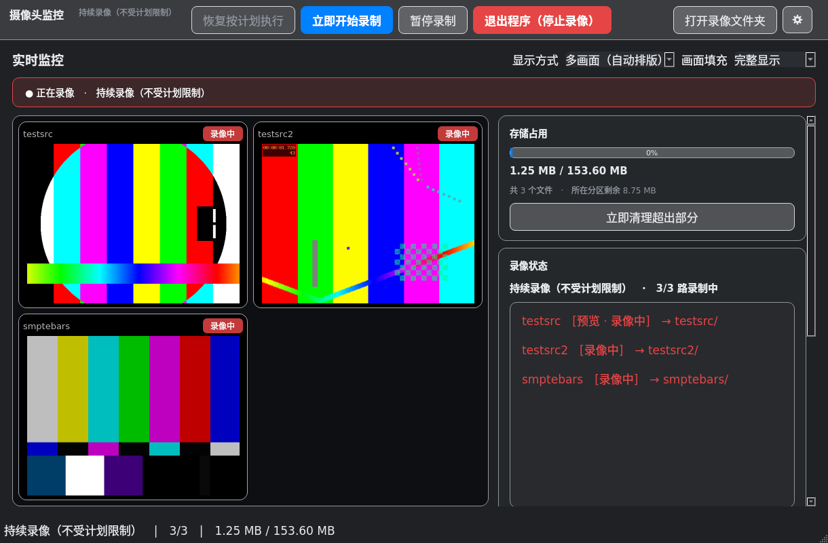This screenshot has height=543, width=828.
Task: Click '1.25 MB / 153.60 MB' storage text
Action: click(569, 171)
